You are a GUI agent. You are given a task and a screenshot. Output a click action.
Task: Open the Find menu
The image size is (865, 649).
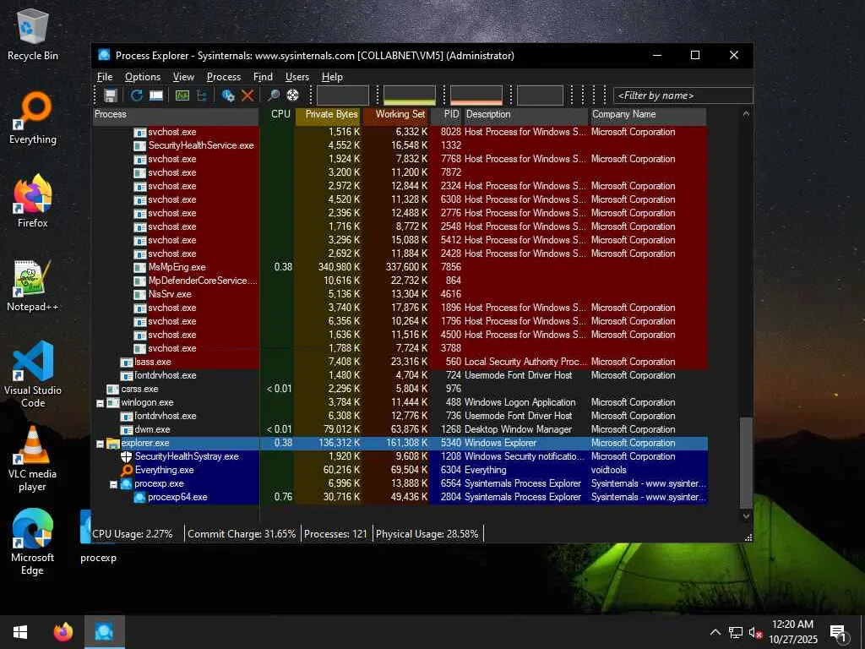click(263, 77)
